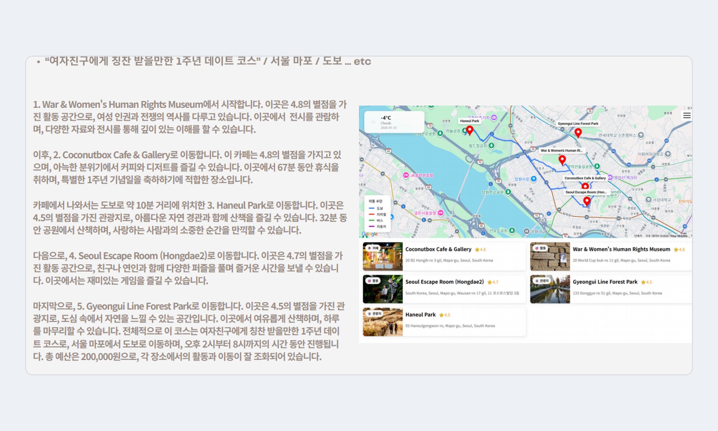Open the Gyeongui Line Forest Park card photo
Viewport: 718px width, 431px height.
tap(550, 290)
